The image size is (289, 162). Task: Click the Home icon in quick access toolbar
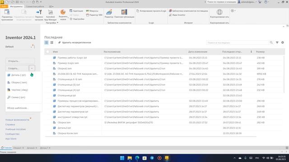pos(33,2)
